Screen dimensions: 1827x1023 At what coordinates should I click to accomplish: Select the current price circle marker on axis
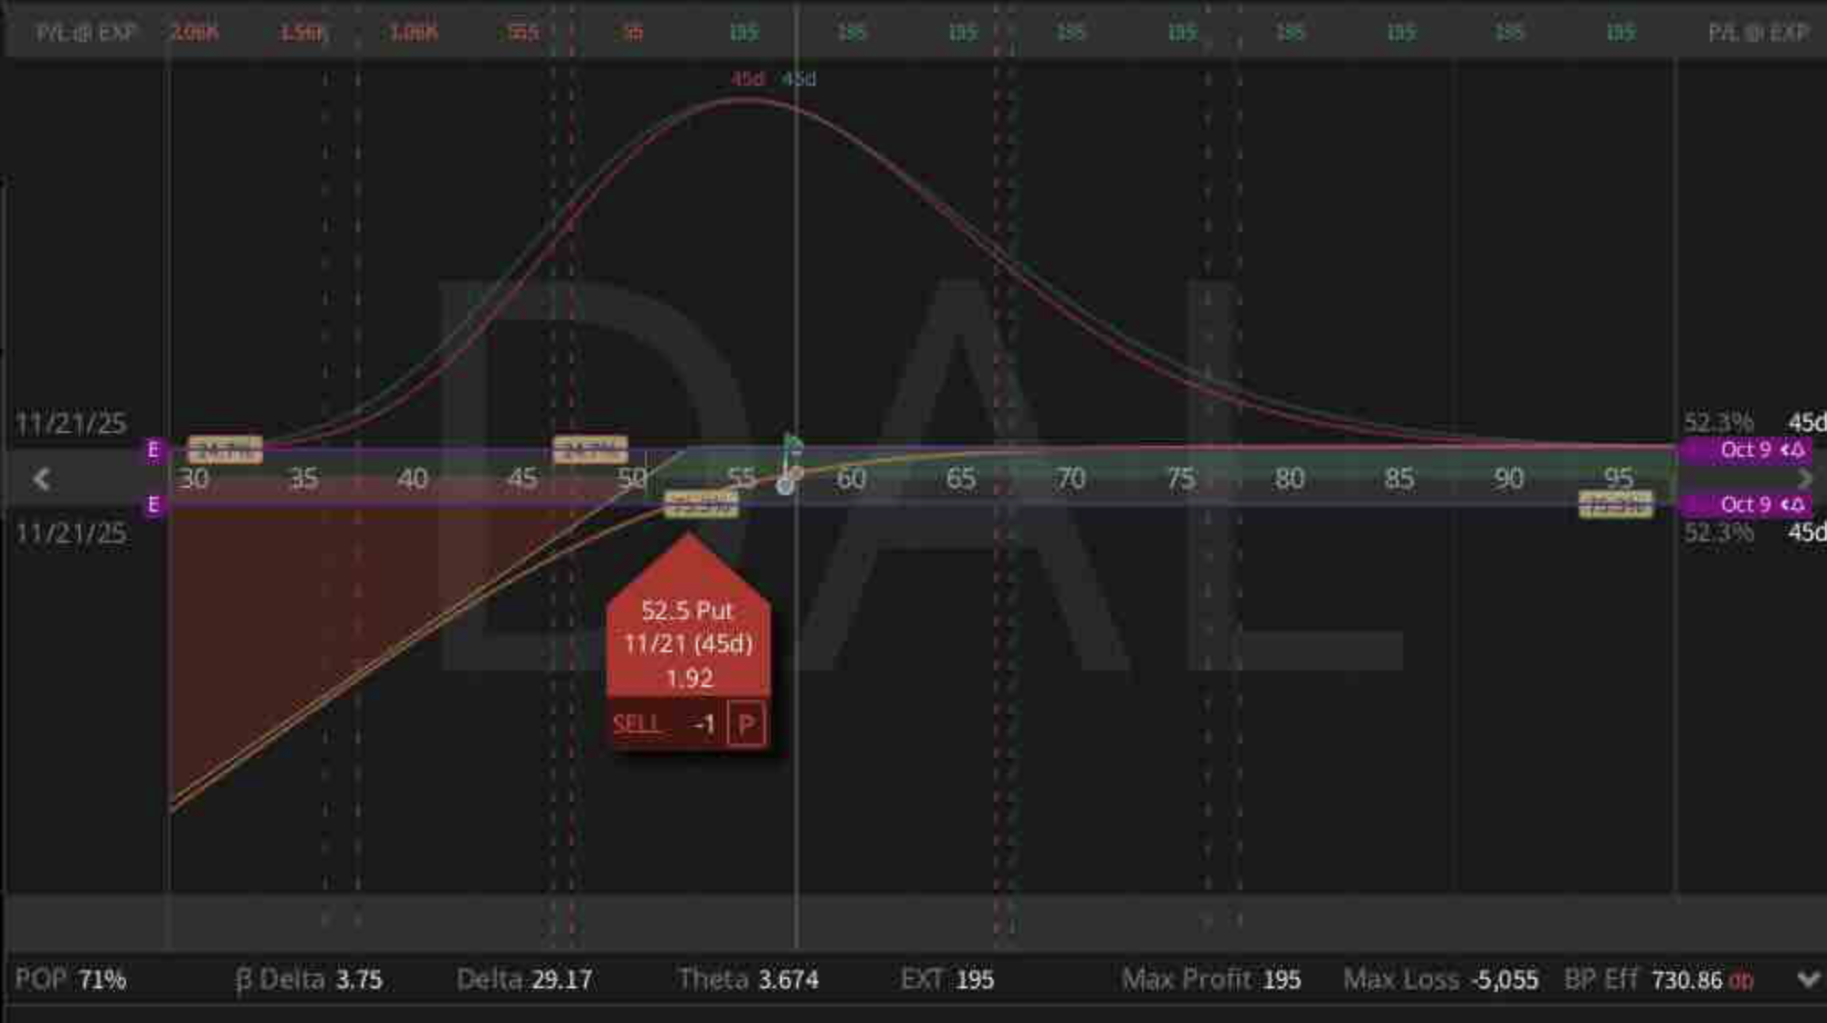tap(786, 485)
